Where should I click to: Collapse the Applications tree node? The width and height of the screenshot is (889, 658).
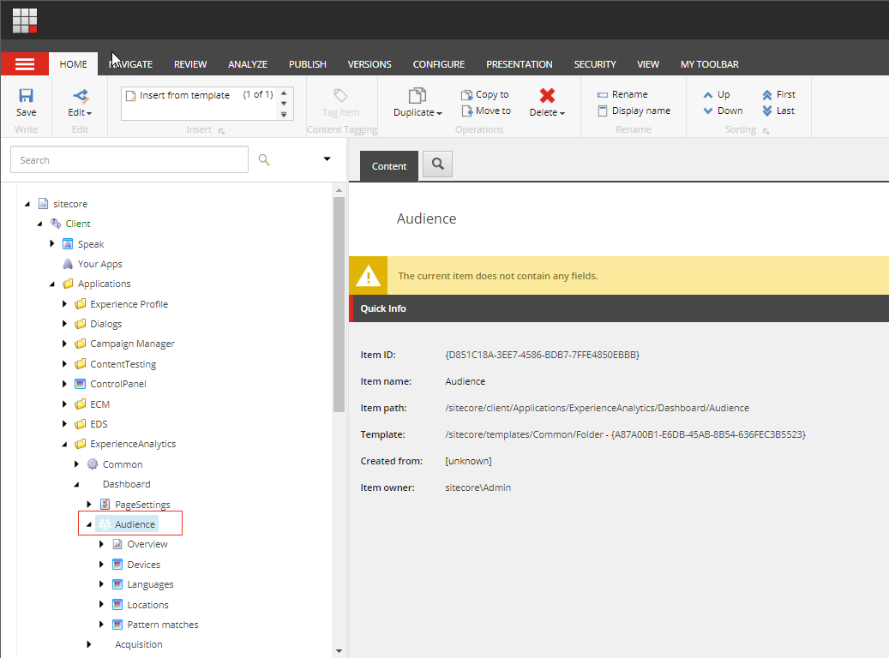pos(52,284)
